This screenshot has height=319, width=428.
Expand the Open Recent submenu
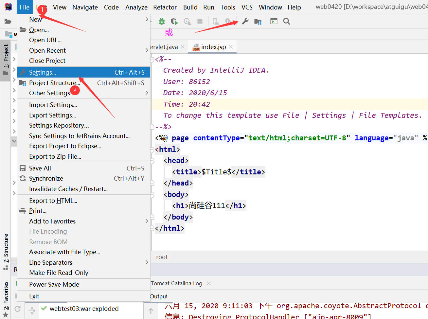pos(83,50)
